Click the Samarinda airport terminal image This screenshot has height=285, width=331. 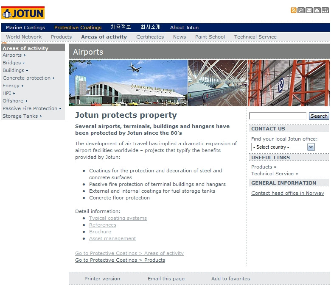[128, 83]
